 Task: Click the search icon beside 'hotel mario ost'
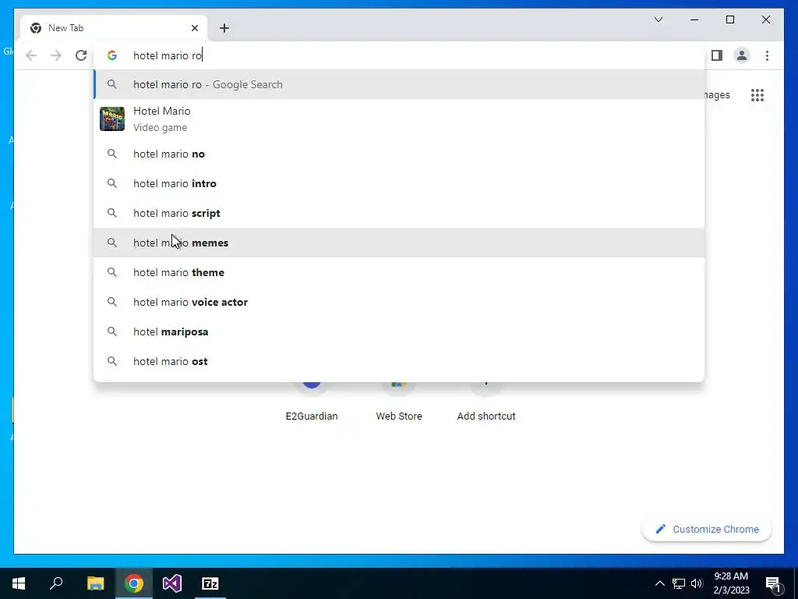(x=112, y=361)
